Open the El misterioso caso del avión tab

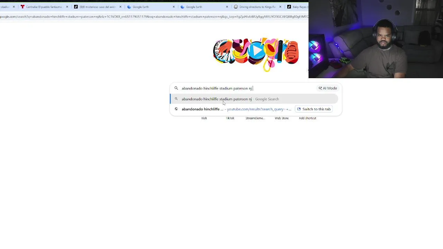coord(98,7)
